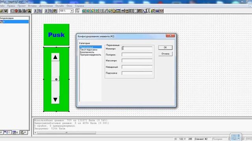Screen dimensions: 252x141
Task: Open the Вставка menu
Action: (x=32, y=6)
